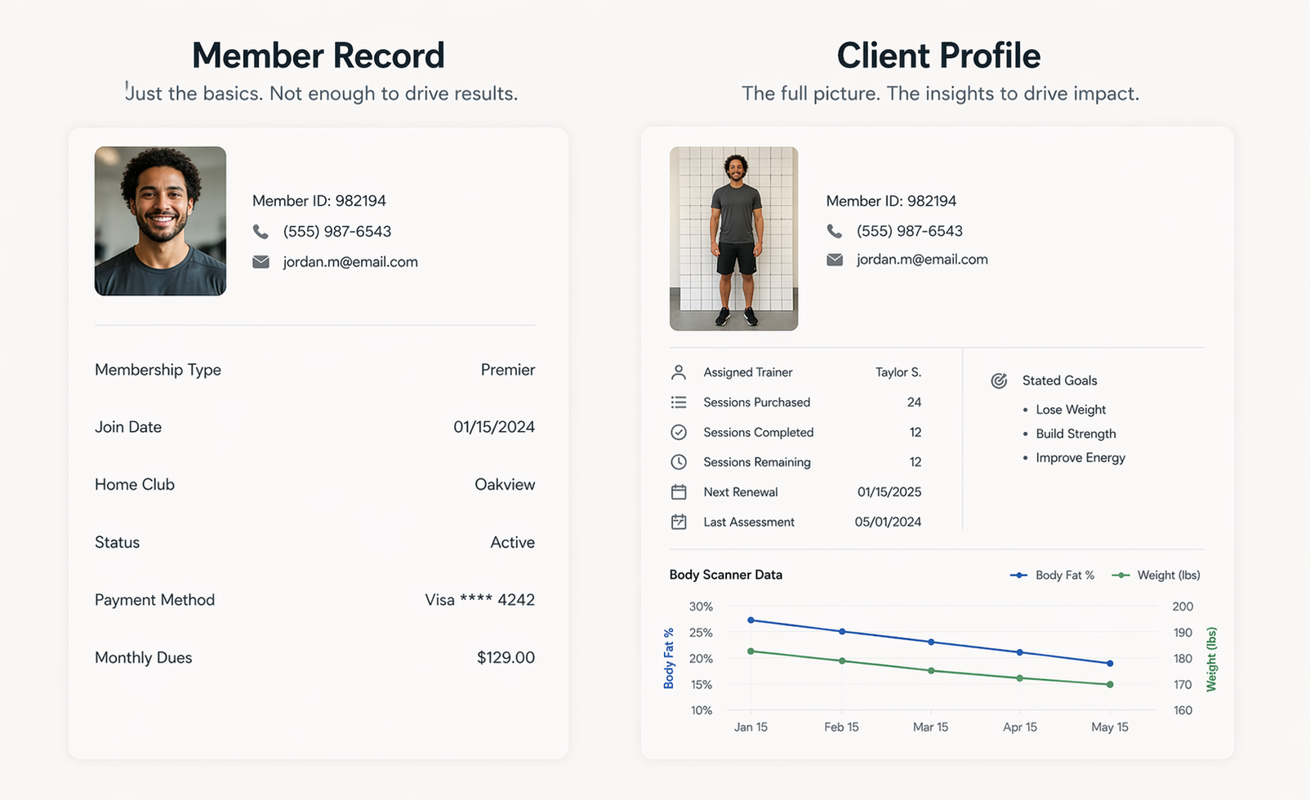
Task: Click the envelope icon in Client Profile card
Action: 834,260
